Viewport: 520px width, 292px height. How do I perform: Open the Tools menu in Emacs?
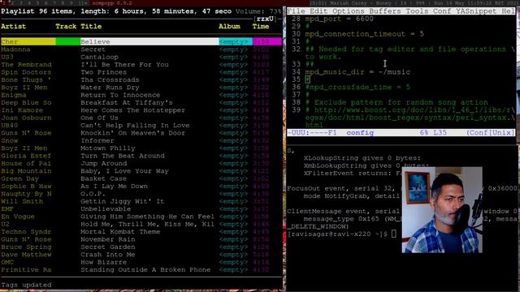click(x=417, y=11)
